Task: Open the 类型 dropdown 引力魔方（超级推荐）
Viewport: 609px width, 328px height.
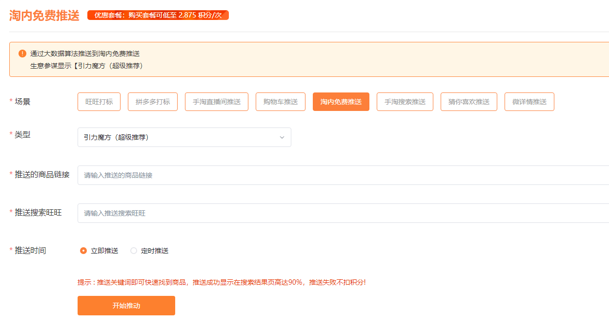Action: pyautogui.click(x=184, y=137)
